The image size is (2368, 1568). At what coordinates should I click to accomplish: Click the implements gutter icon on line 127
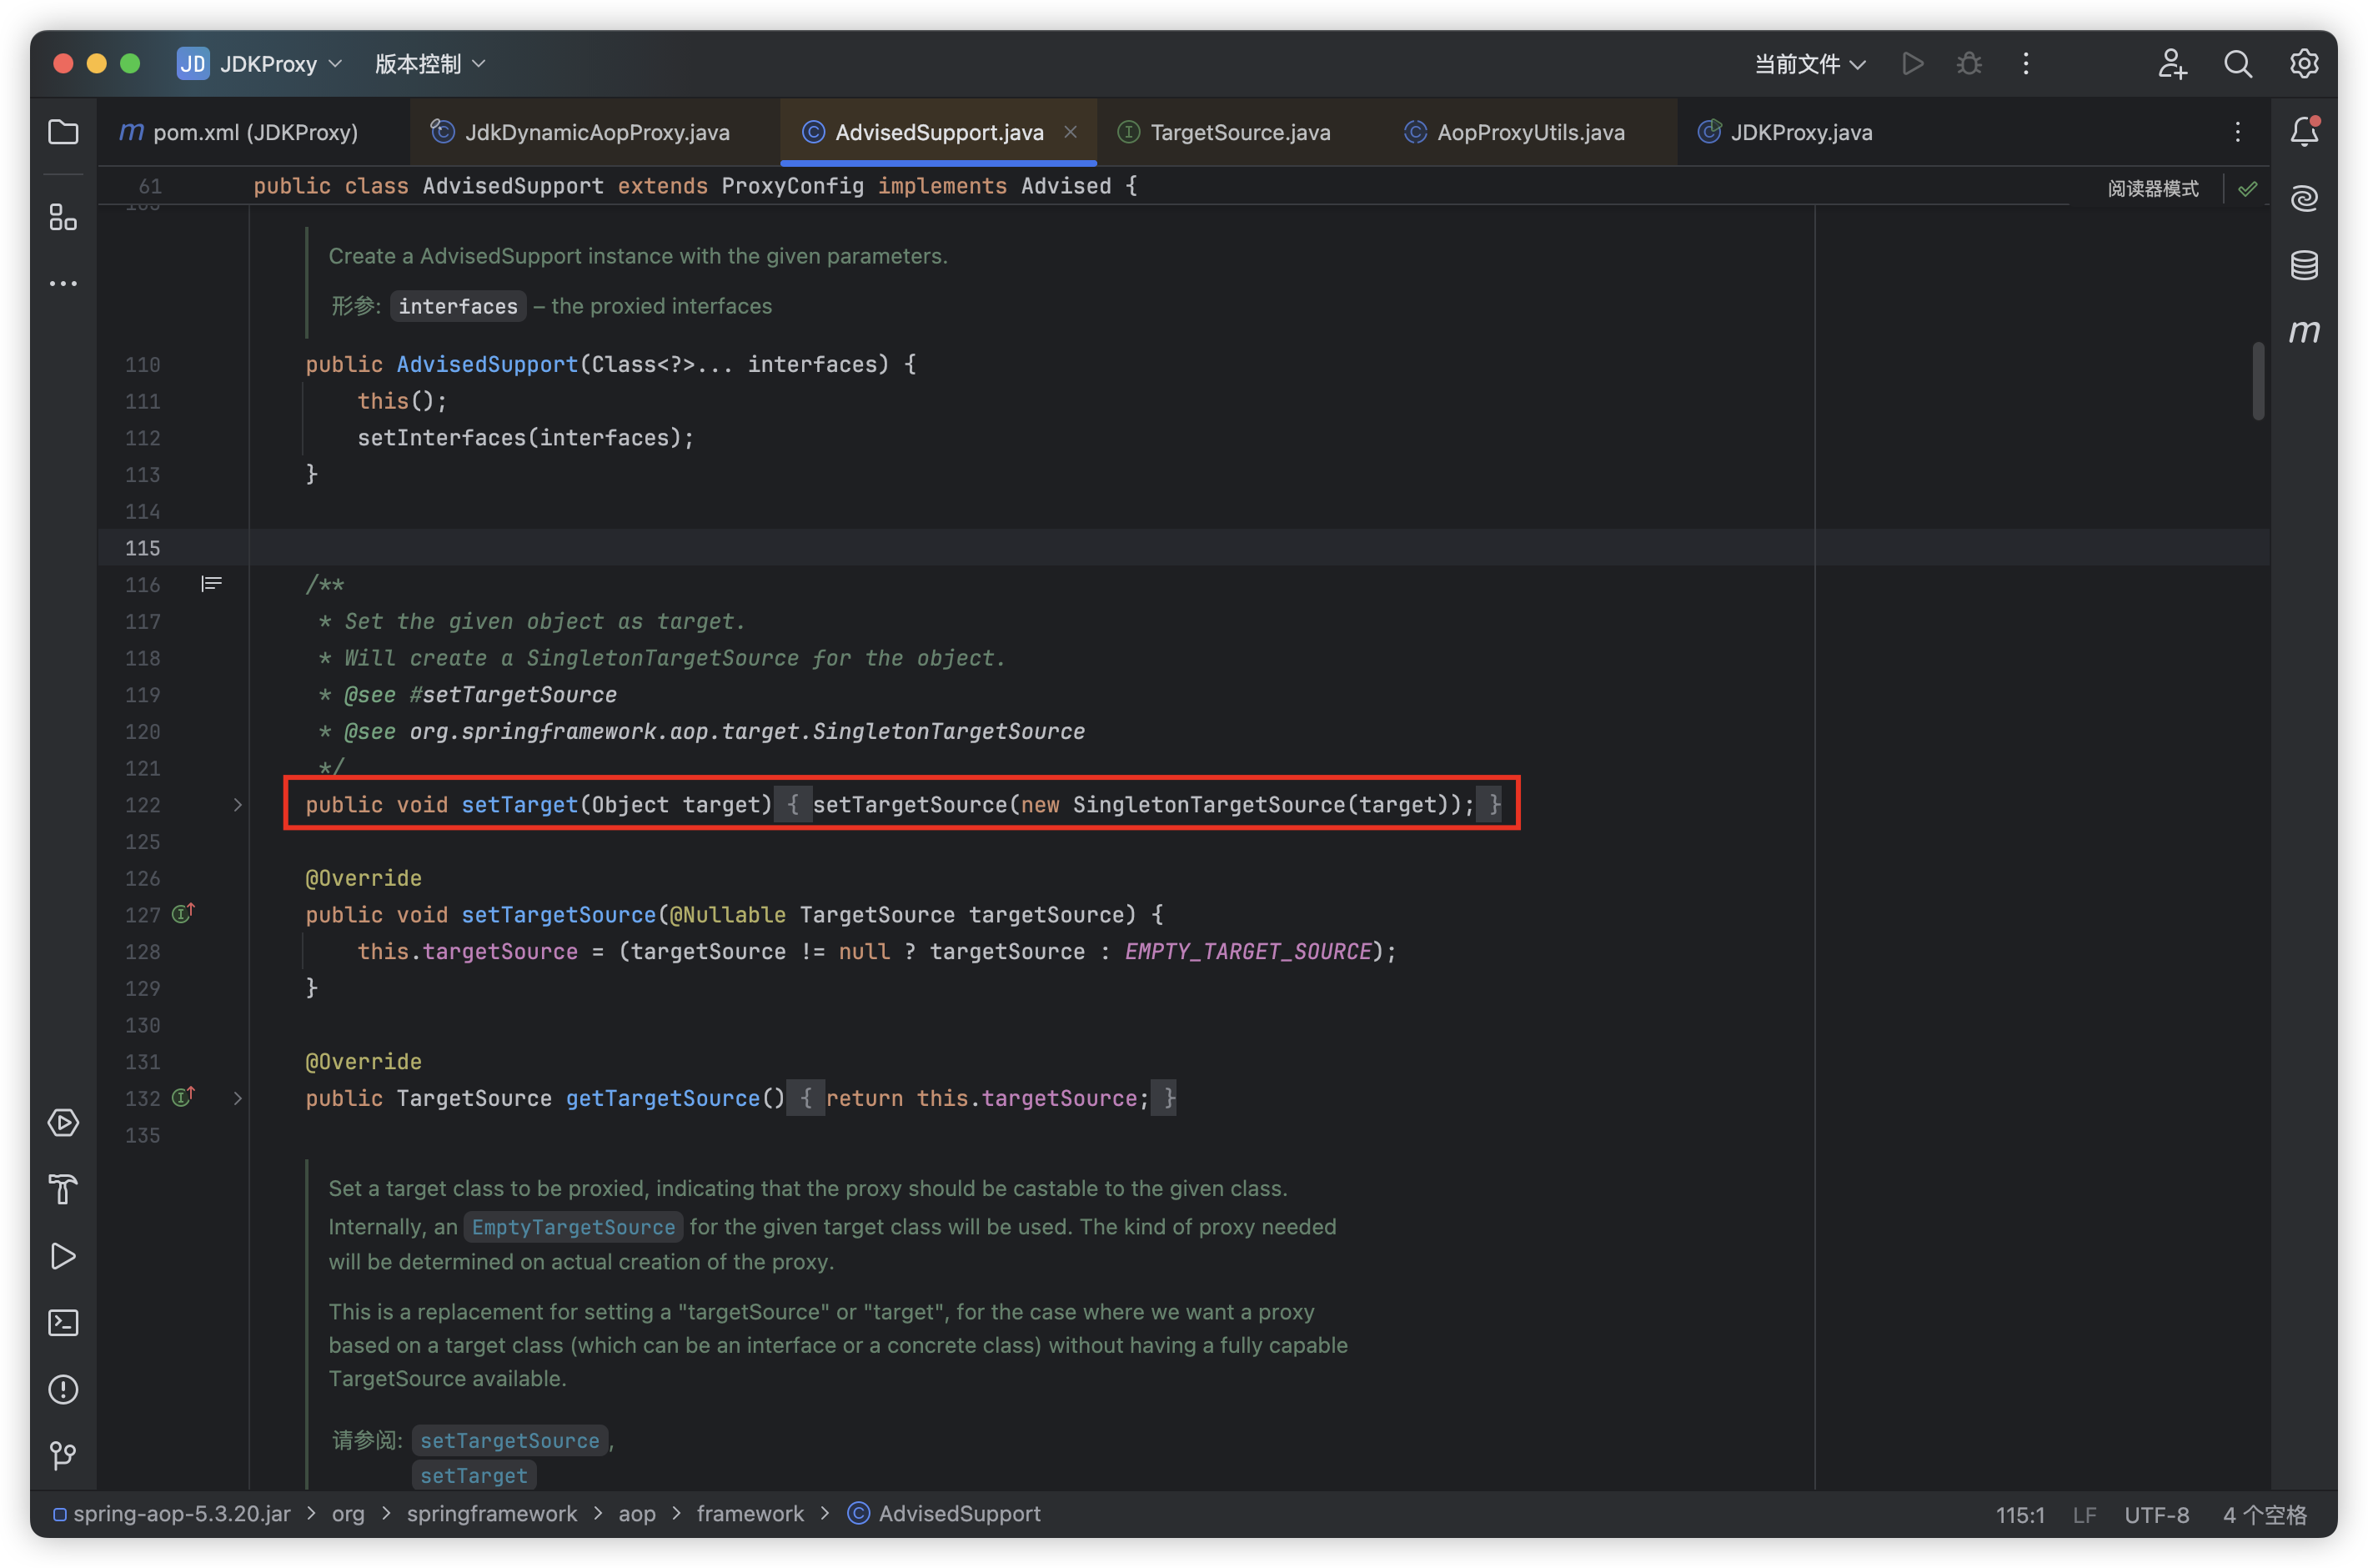coord(183,913)
